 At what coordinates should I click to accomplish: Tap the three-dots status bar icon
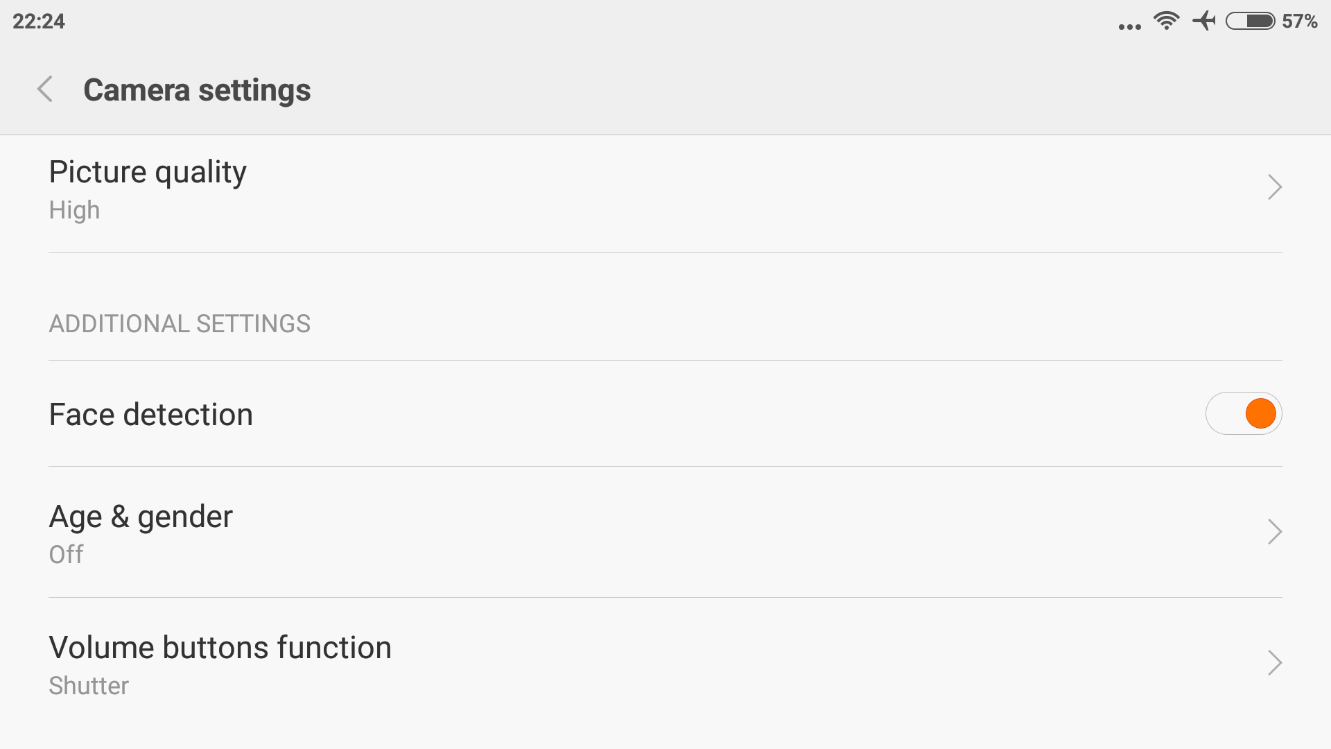(1129, 27)
